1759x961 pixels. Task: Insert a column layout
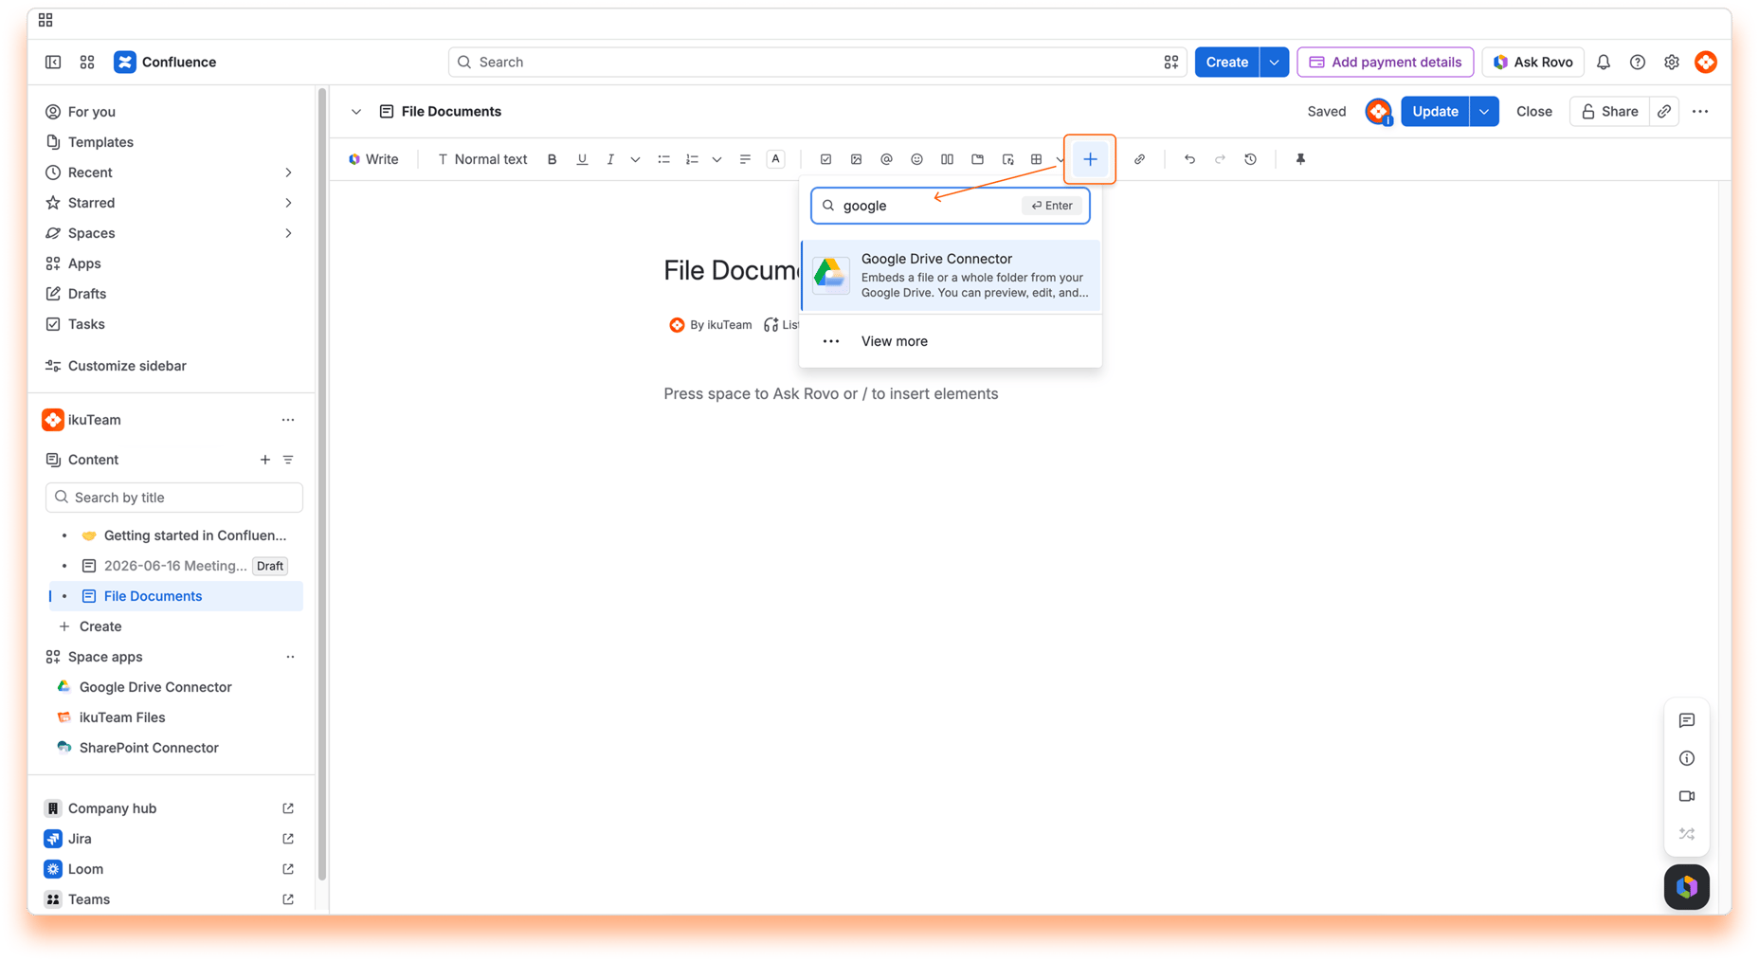click(947, 159)
